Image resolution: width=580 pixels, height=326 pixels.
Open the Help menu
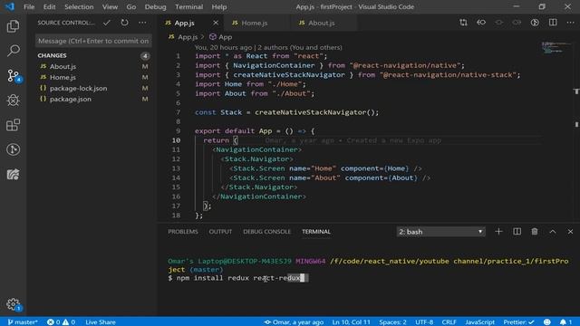point(219,6)
